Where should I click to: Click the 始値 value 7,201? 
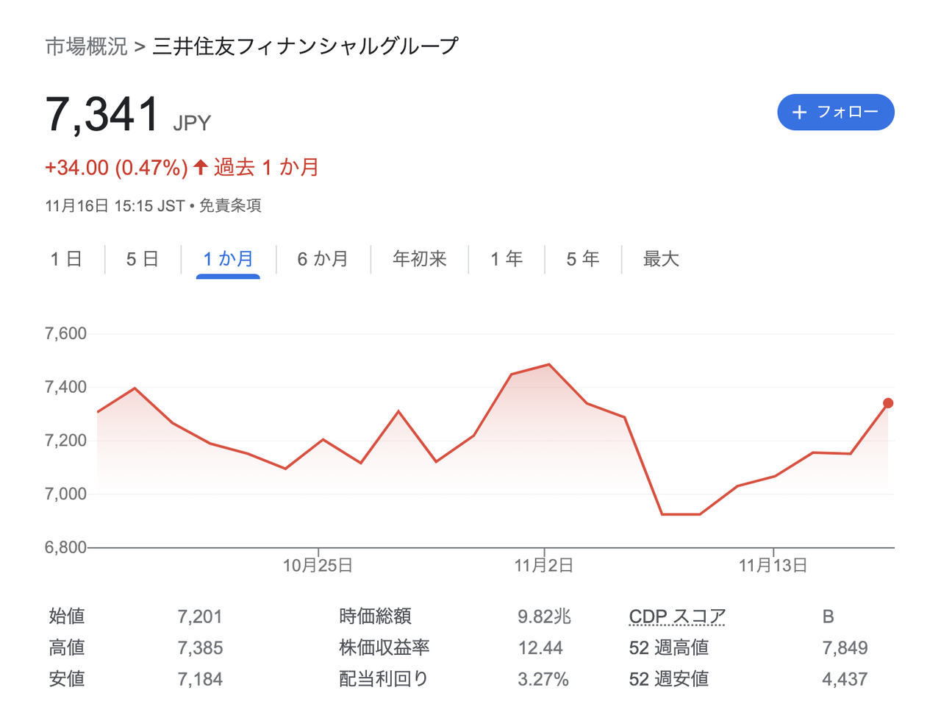200,617
